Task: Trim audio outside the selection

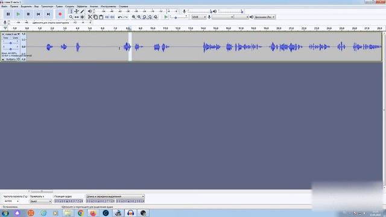Action: pyautogui.click(x=107, y=17)
